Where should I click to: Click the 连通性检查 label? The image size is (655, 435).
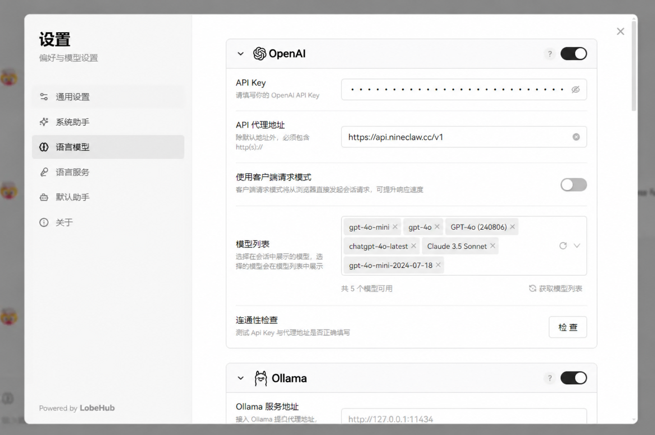pyautogui.click(x=257, y=320)
